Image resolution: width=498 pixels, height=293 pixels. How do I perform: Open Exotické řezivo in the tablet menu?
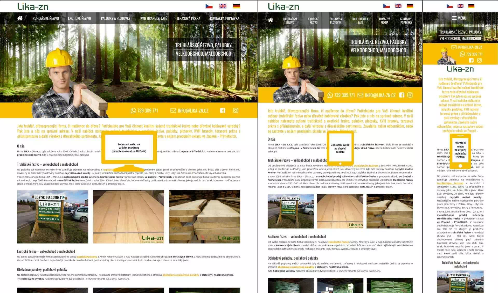point(313,20)
